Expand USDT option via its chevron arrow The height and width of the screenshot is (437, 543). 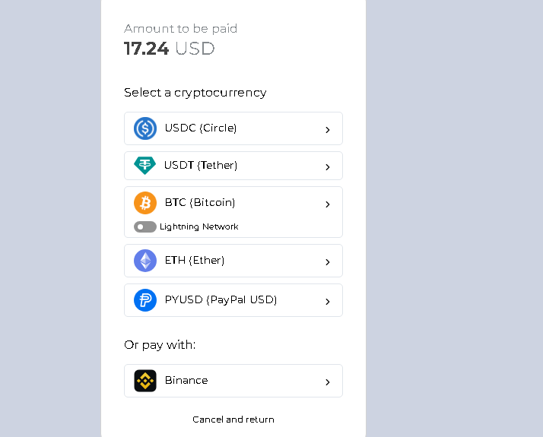[328, 166]
